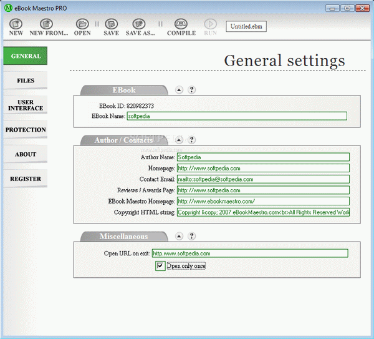The height and width of the screenshot is (339, 374).
Task: Open help for the EBook section
Action: 191,90
